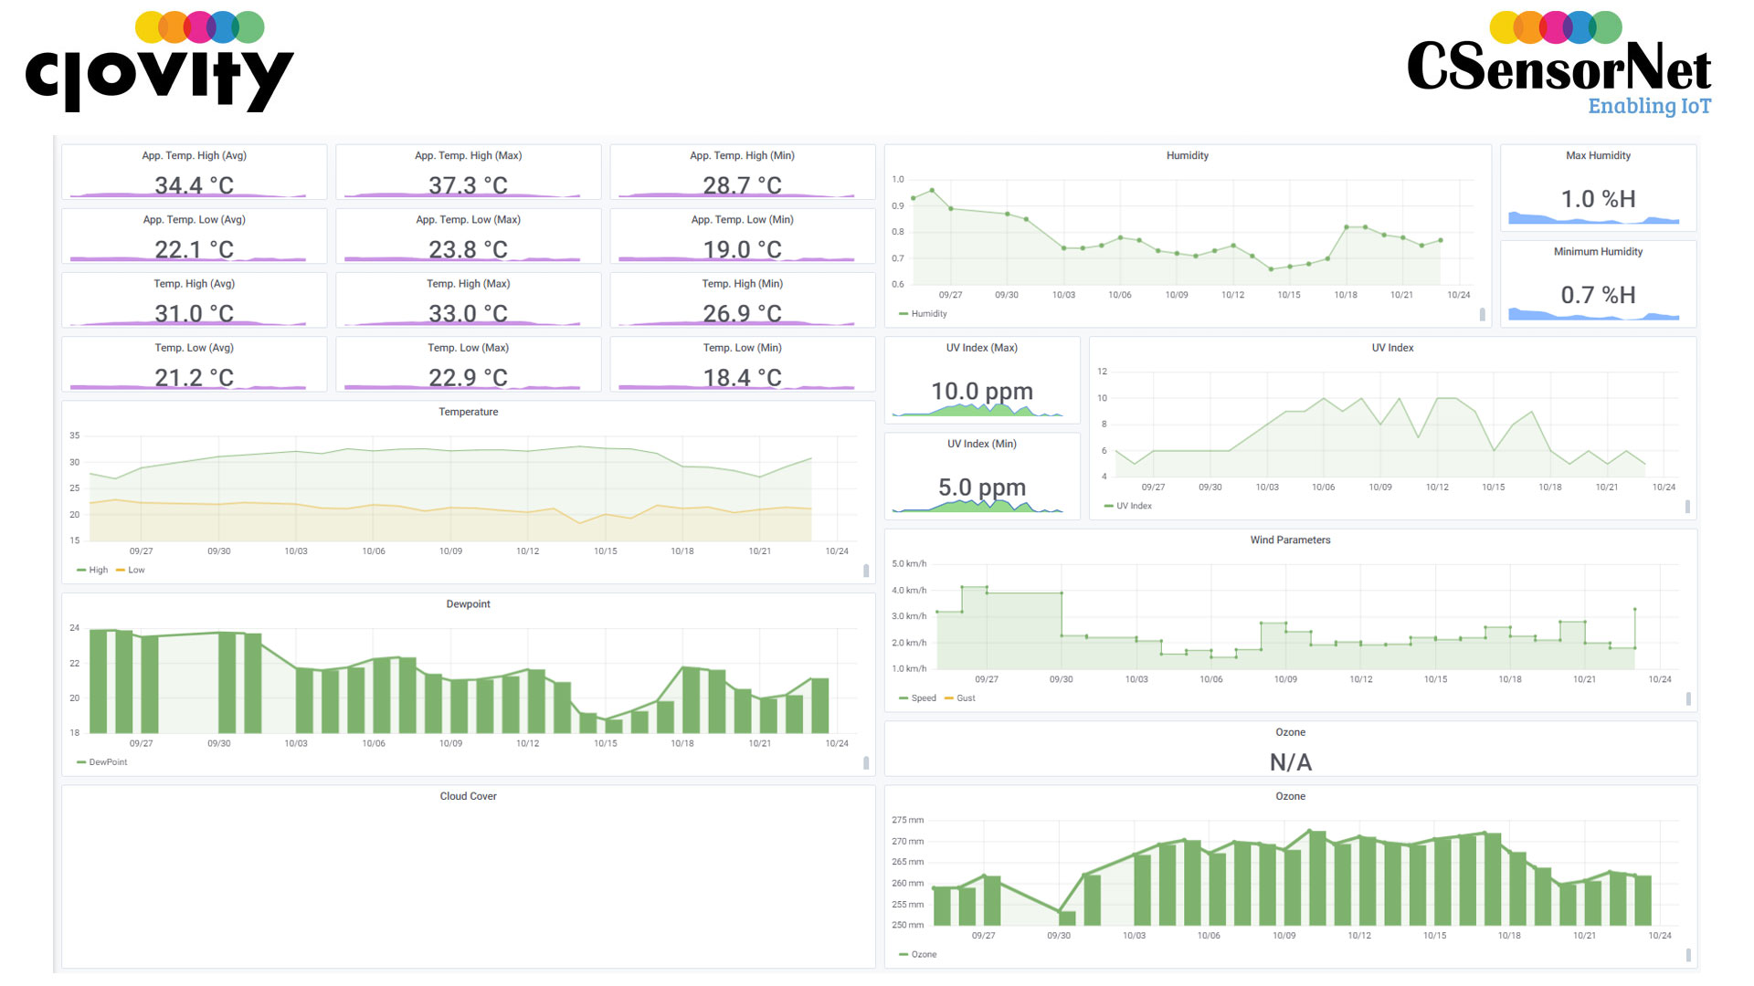Click the 18.4 °C value
1754x986 pixels.
742,377
